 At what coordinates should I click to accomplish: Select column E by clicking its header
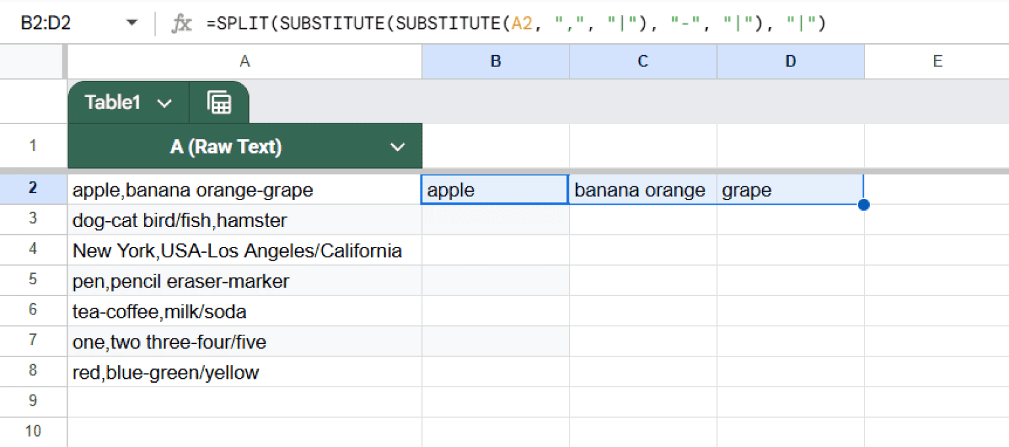pyautogui.click(x=937, y=61)
